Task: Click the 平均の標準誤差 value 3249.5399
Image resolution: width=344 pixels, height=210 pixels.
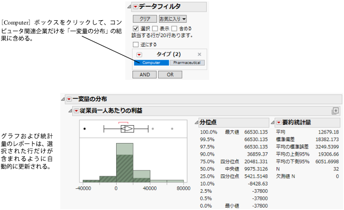Action: (x=327, y=147)
